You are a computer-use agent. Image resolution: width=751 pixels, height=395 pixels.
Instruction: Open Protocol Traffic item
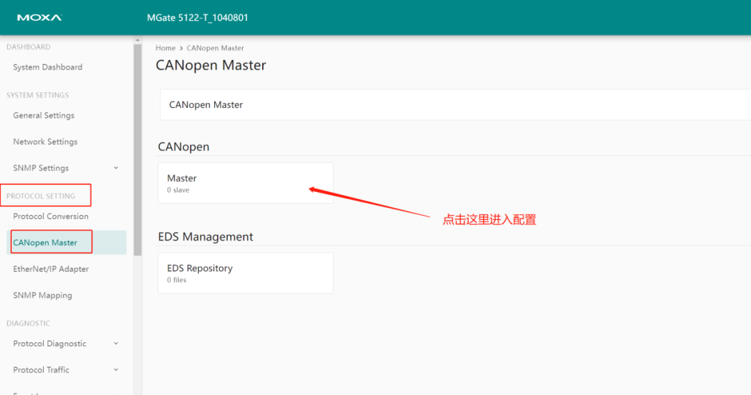[x=41, y=370]
